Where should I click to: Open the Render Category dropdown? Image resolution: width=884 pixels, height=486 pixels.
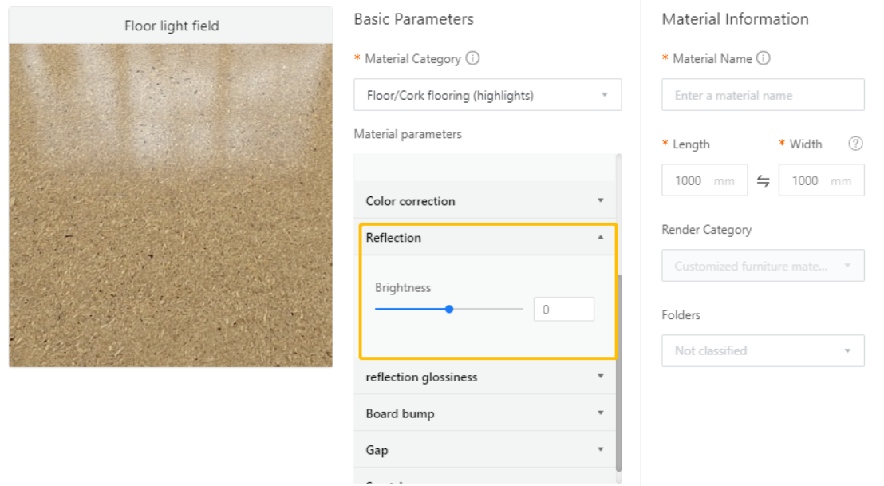pyautogui.click(x=763, y=266)
